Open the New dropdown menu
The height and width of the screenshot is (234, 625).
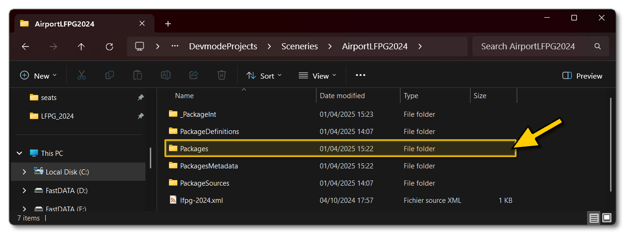click(38, 76)
